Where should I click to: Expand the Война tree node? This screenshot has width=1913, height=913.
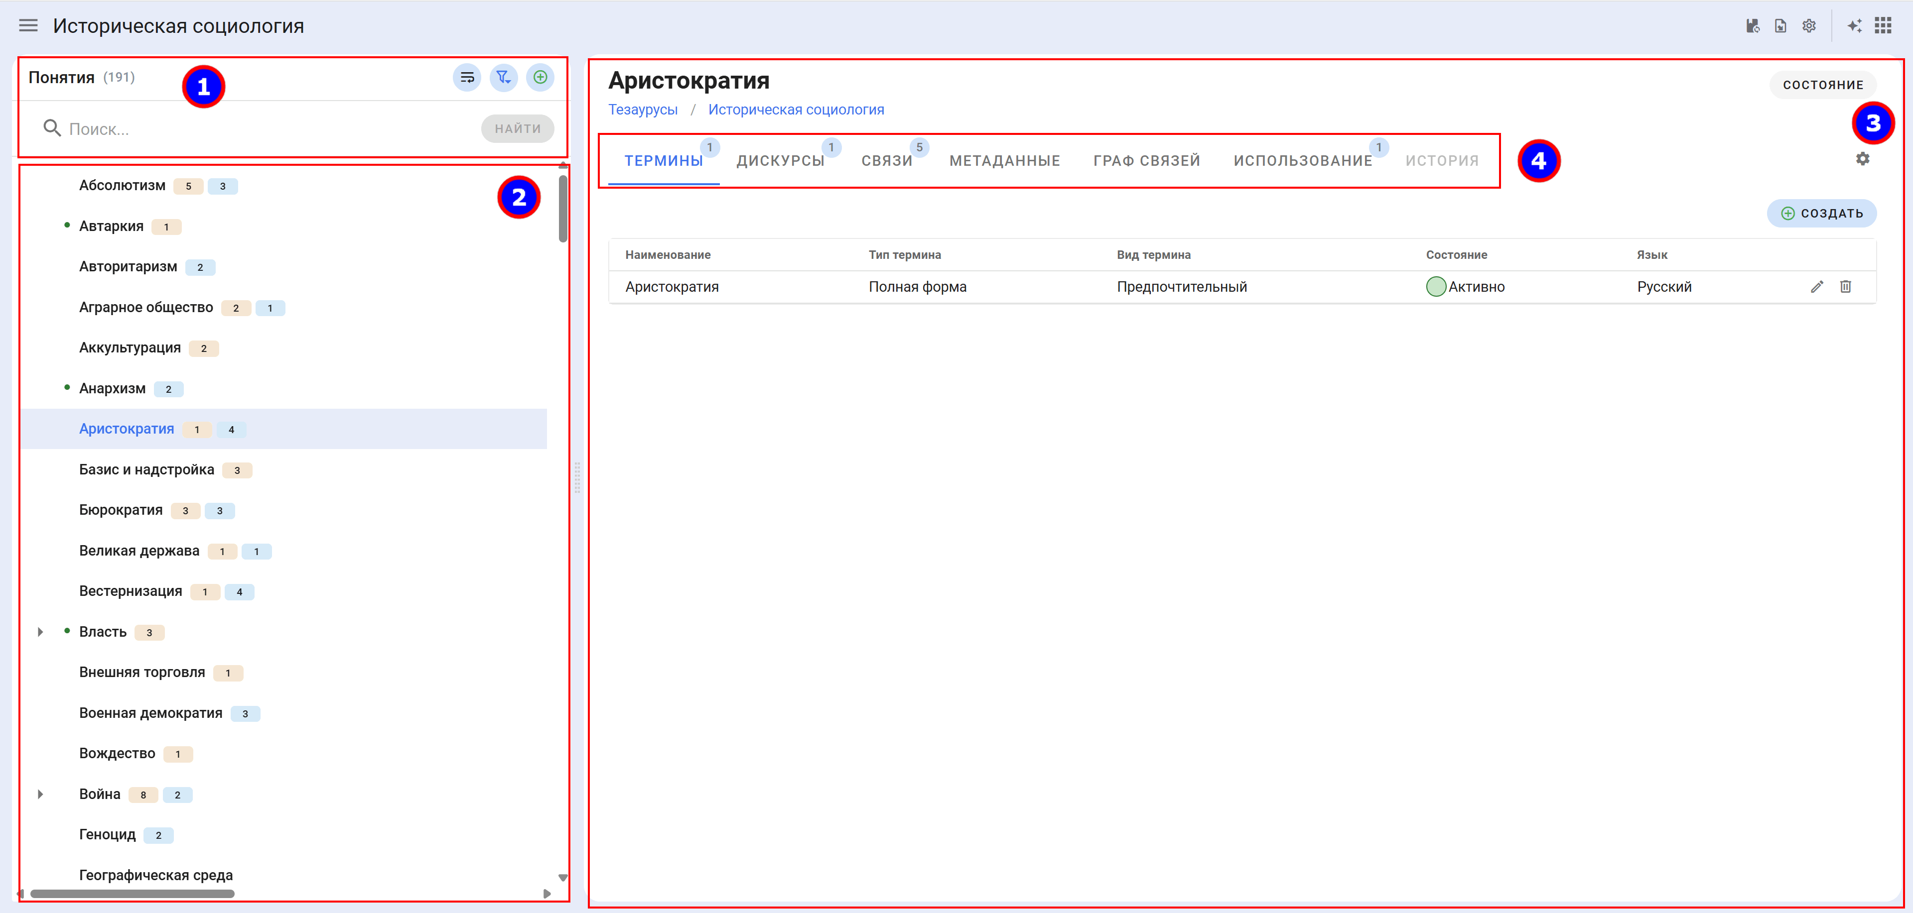coord(41,794)
